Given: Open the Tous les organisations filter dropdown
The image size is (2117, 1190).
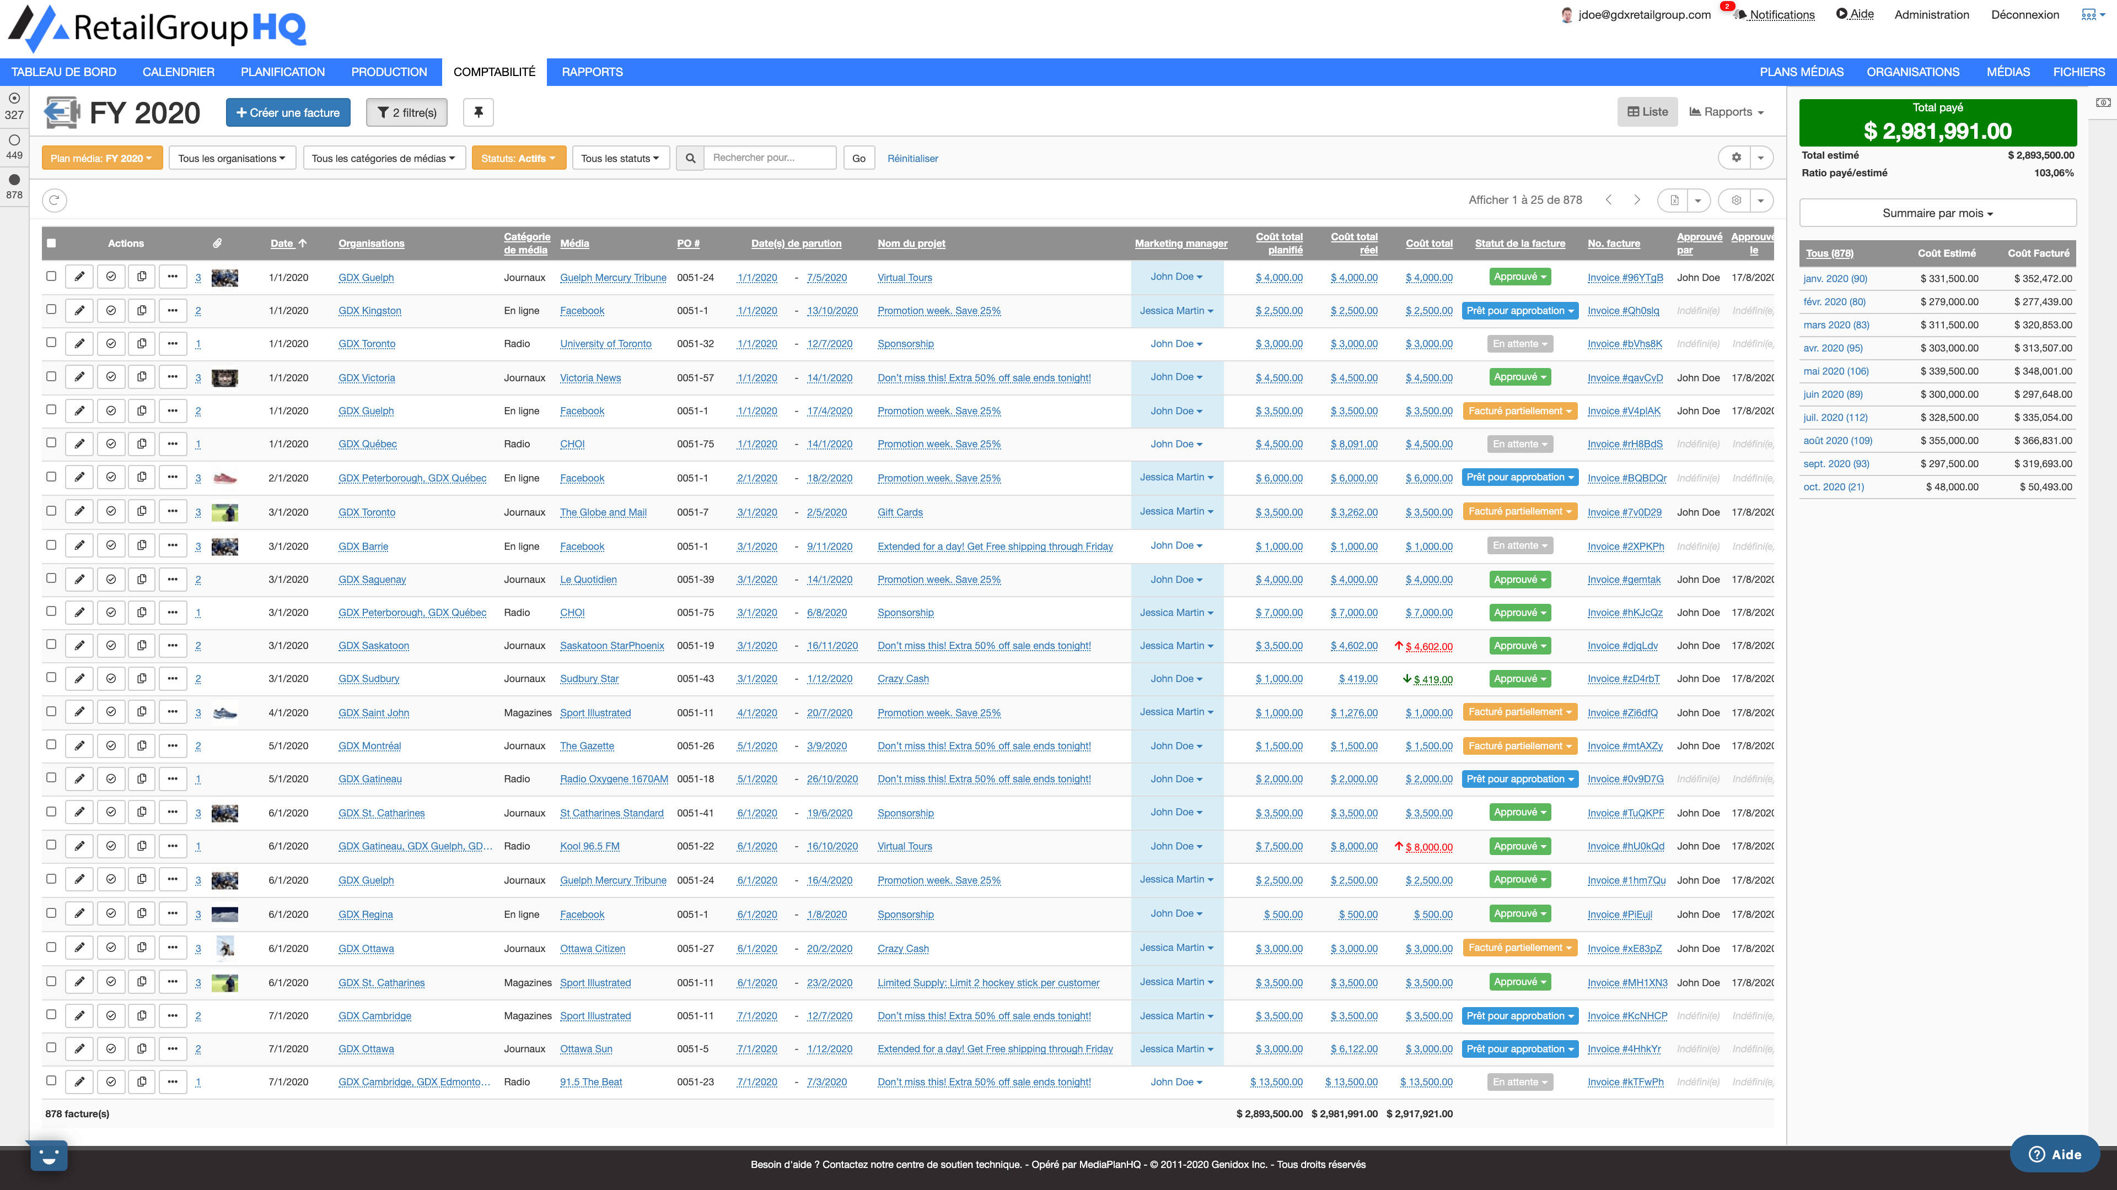Looking at the screenshot, I should tap(232, 158).
